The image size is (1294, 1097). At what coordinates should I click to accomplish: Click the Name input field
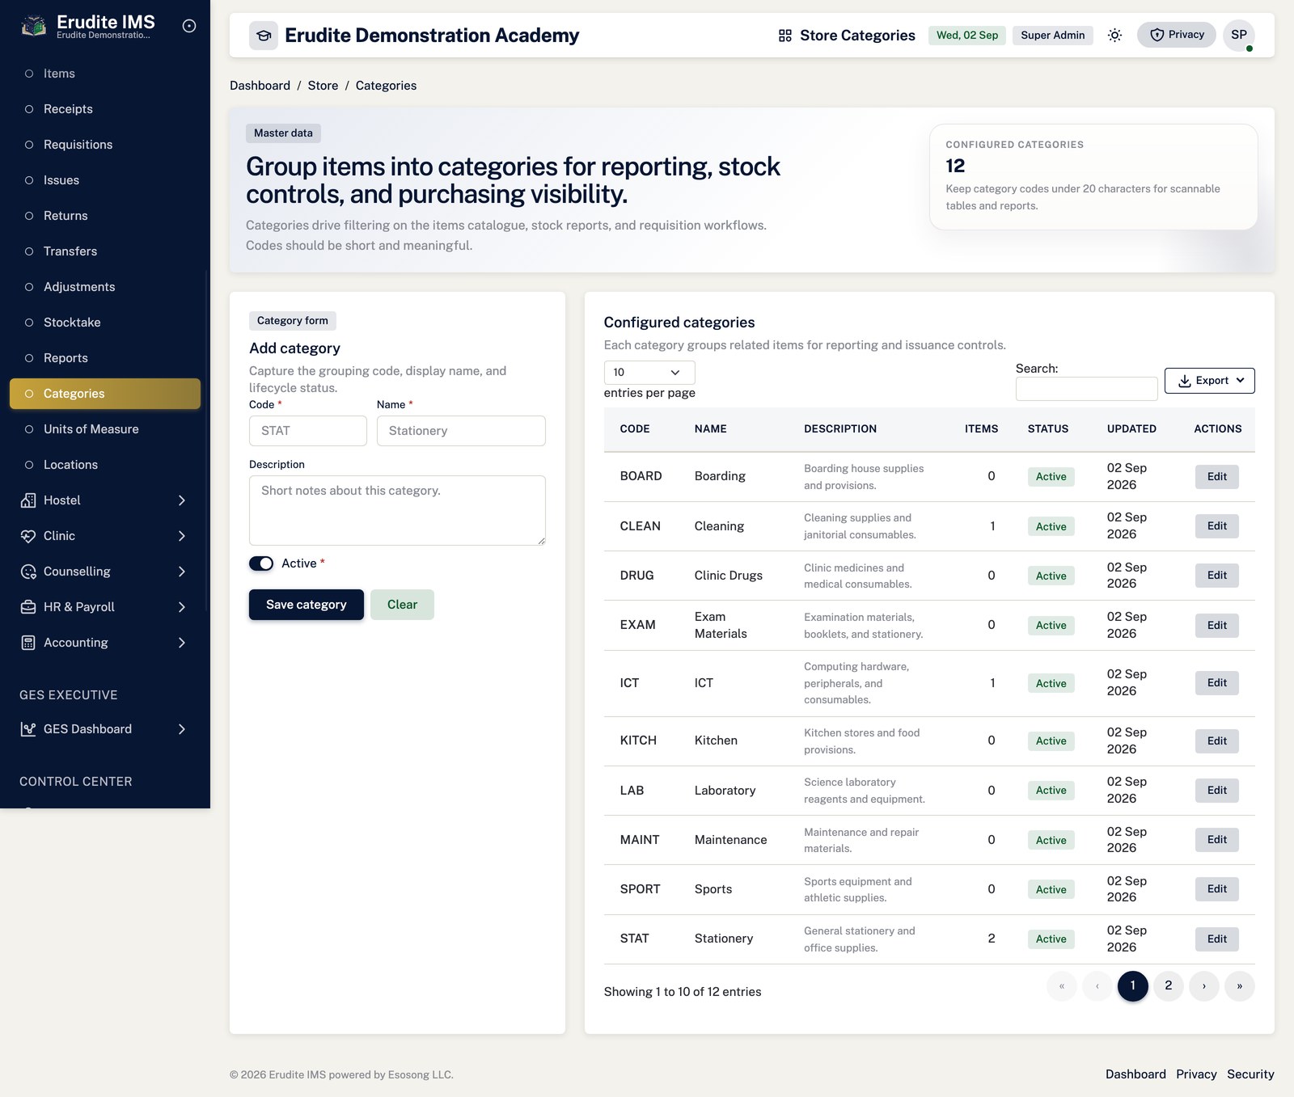461,431
